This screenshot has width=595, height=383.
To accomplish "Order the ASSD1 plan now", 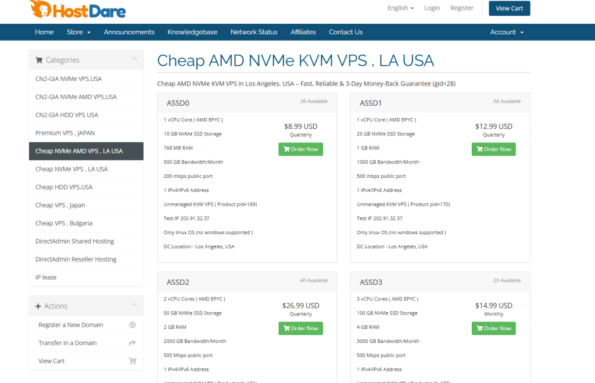I will [494, 149].
